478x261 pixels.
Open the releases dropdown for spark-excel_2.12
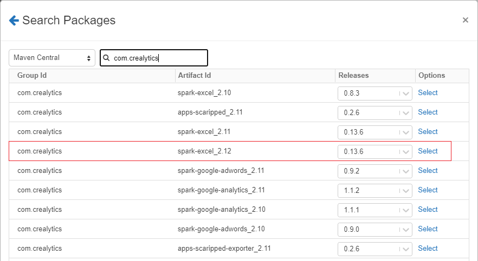tap(374, 152)
